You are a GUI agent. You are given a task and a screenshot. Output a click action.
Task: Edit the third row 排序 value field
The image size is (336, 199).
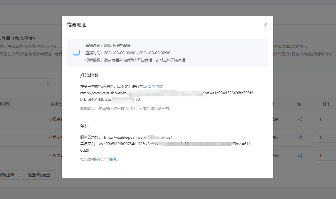pyautogui.click(x=326, y=156)
